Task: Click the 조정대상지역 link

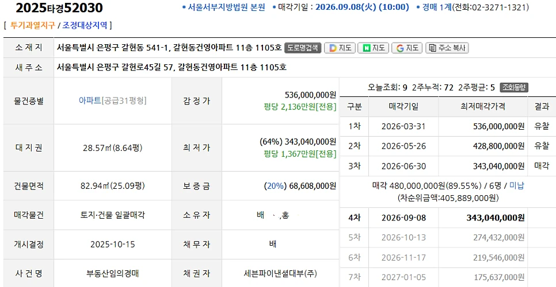Action: tap(85, 25)
